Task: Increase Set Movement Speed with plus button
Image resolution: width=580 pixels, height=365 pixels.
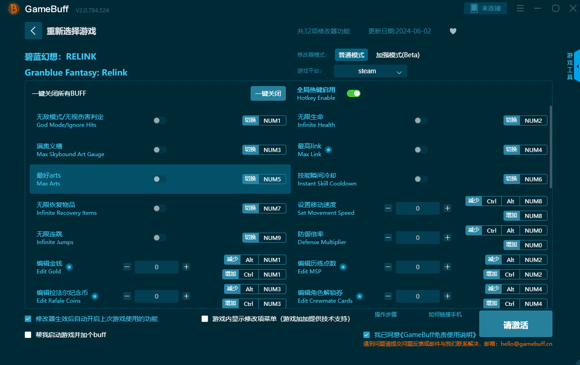Action: [x=447, y=208]
